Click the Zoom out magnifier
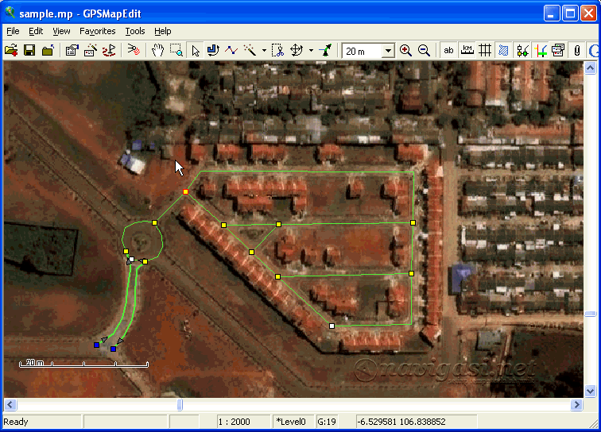 (424, 50)
